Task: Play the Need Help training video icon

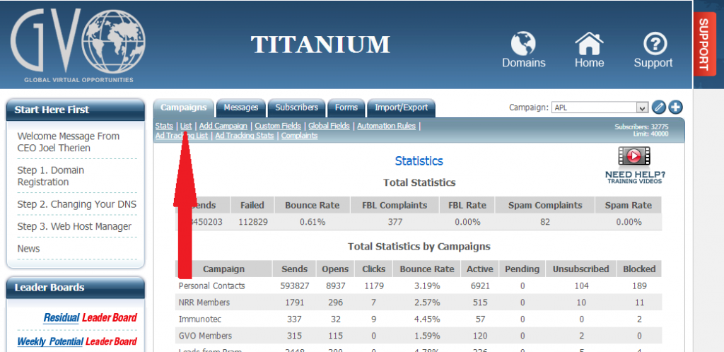Action: click(x=634, y=156)
